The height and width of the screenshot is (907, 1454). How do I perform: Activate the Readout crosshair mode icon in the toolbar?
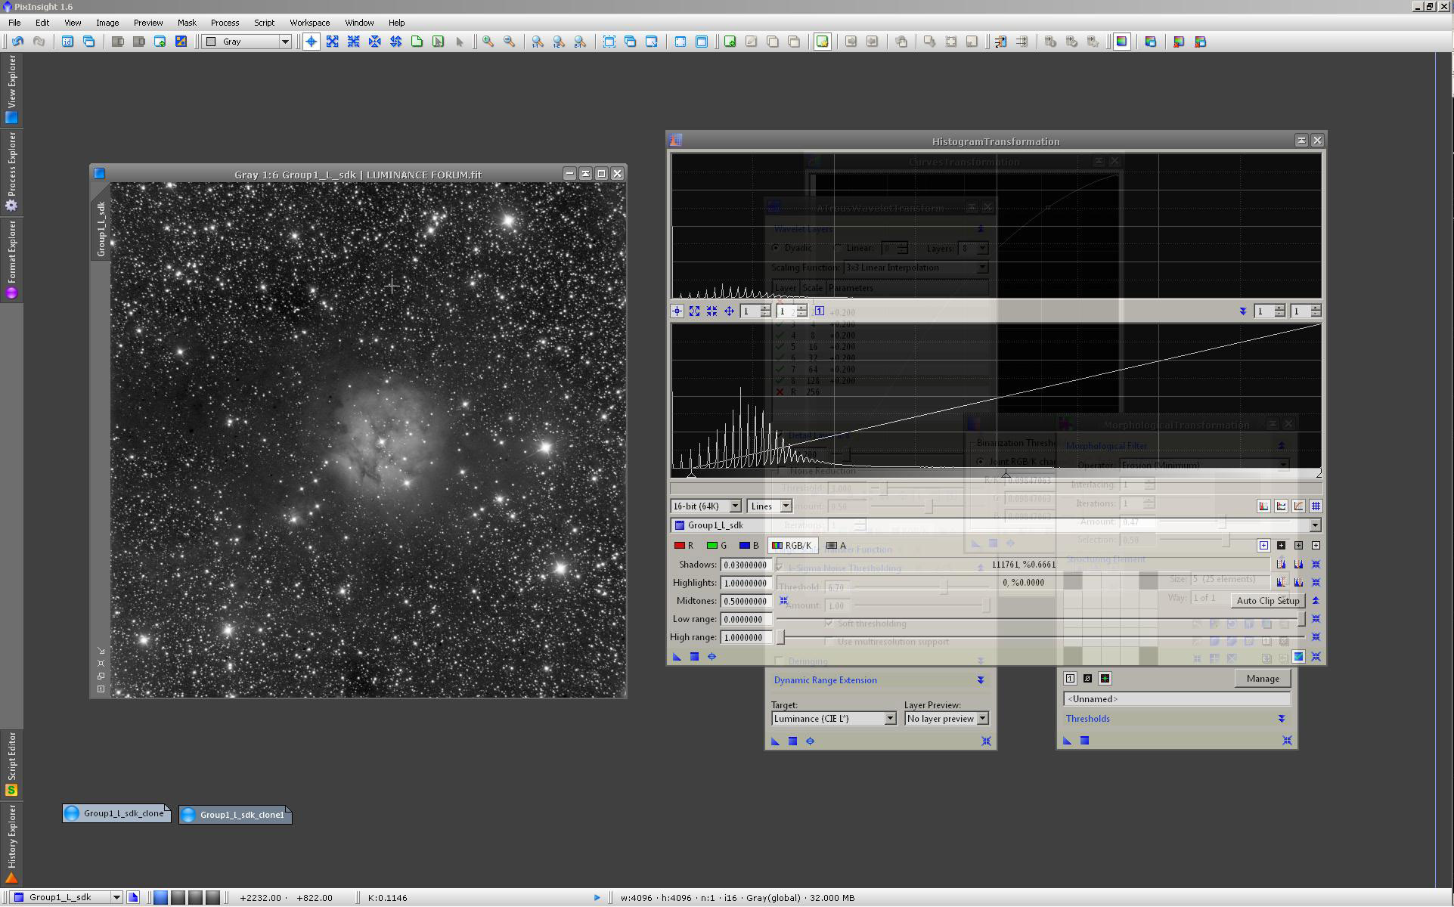[311, 42]
